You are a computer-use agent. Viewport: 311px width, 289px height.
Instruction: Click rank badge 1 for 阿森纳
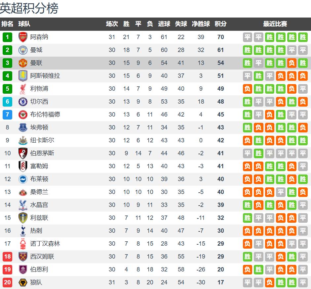coord(7,37)
